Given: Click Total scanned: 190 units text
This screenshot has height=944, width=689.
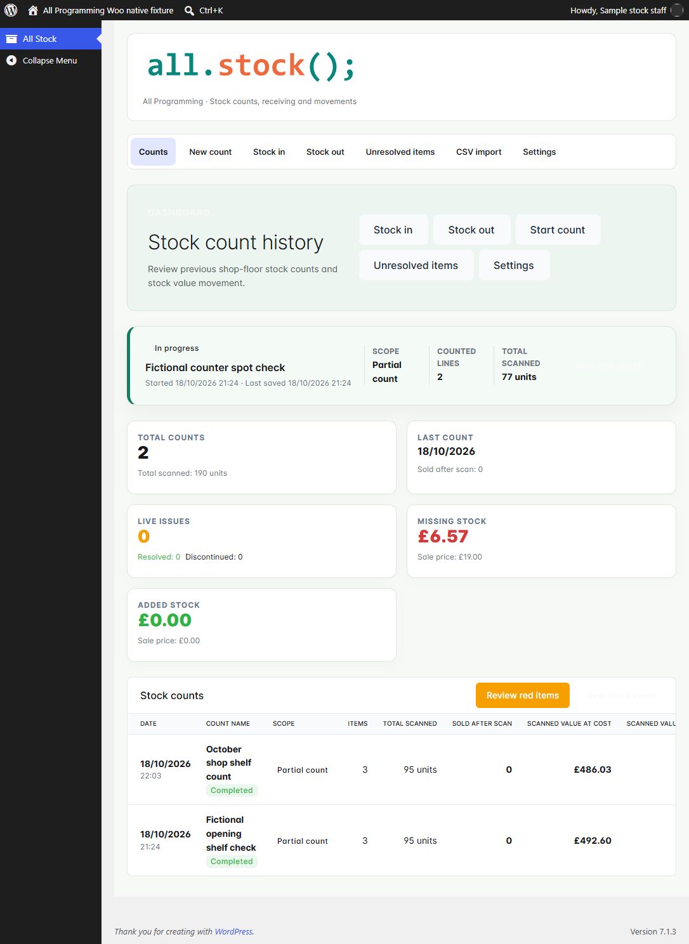Looking at the screenshot, I should (182, 473).
